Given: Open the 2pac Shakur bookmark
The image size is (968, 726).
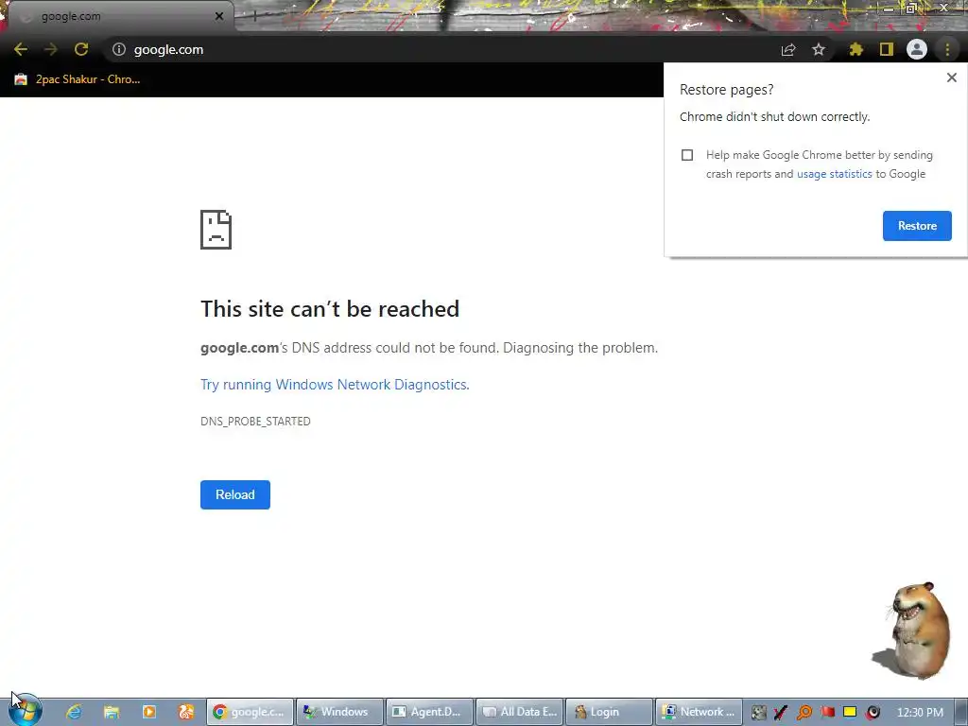Looking at the screenshot, I should pyautogui.click(x=78, y=79).
